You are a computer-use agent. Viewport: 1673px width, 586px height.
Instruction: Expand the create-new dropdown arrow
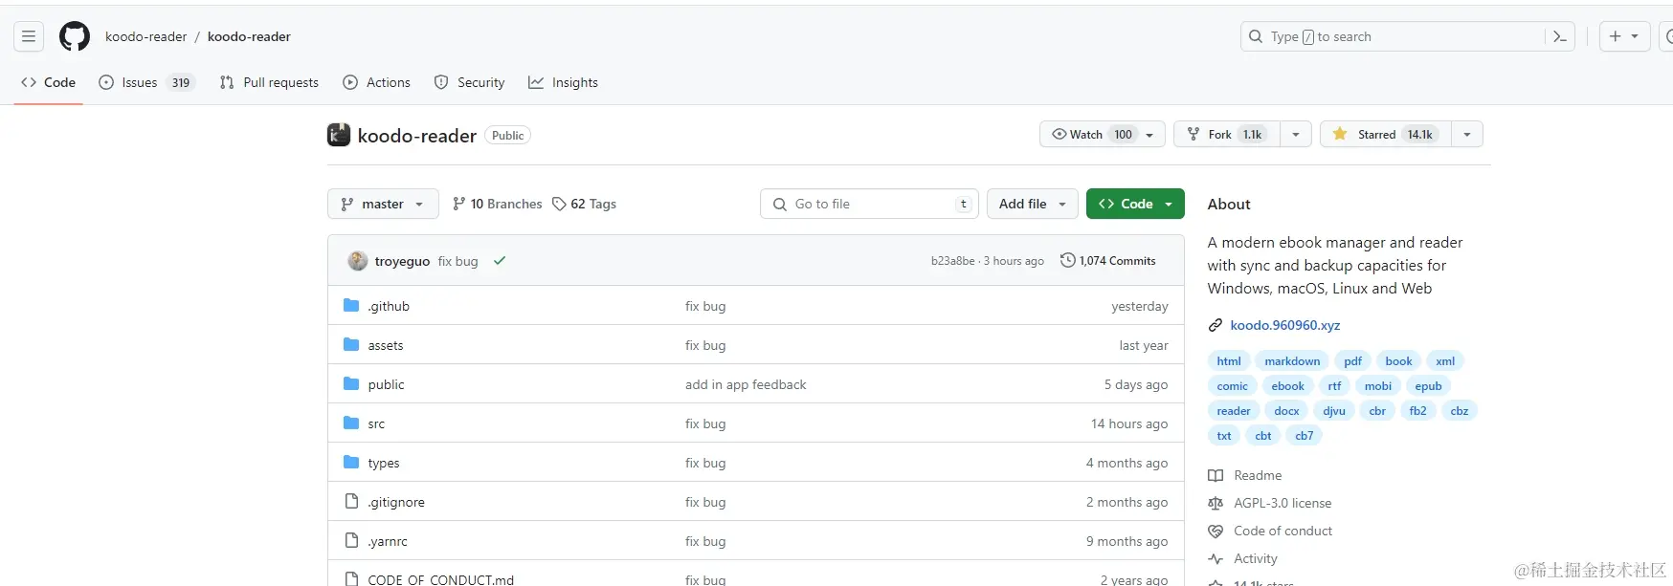(x=1635, y=36)
